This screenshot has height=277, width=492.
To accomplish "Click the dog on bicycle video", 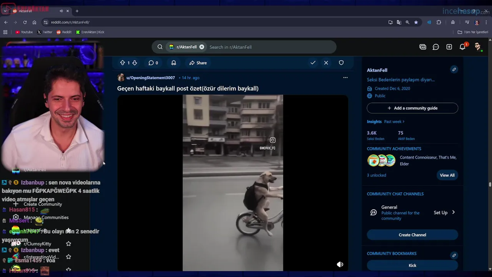I will (x=233, y=183).
